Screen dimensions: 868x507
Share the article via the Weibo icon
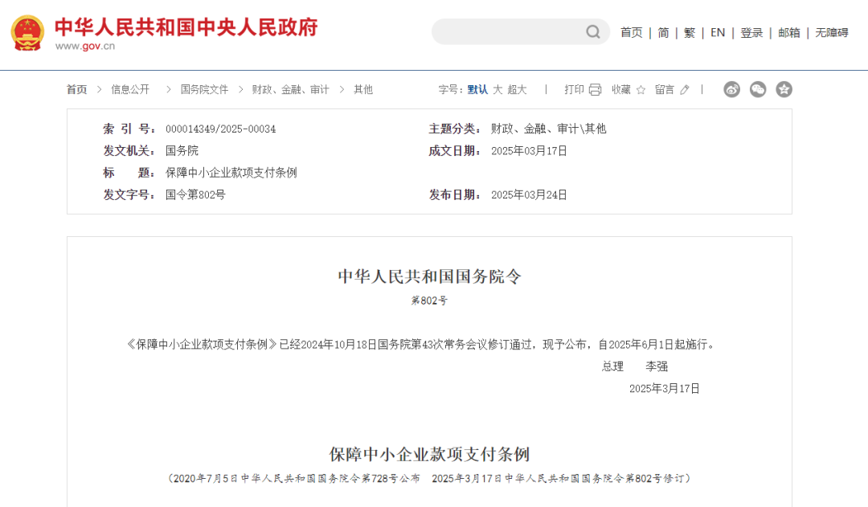[731, 90]
